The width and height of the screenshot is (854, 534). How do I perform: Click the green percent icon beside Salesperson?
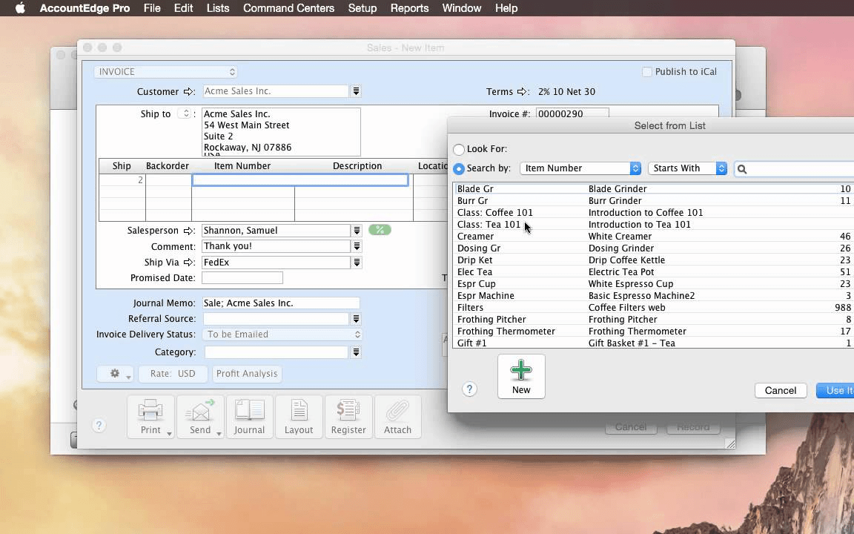380,230
